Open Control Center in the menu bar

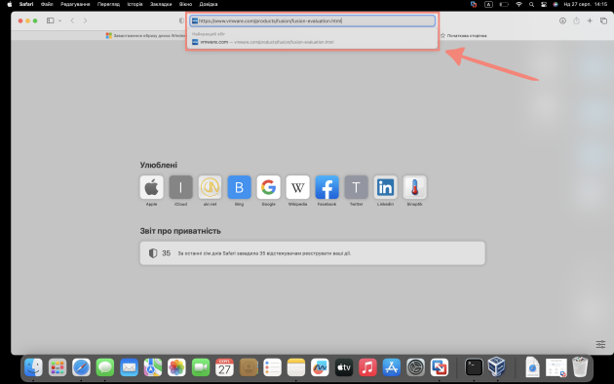tap(544, 4)
